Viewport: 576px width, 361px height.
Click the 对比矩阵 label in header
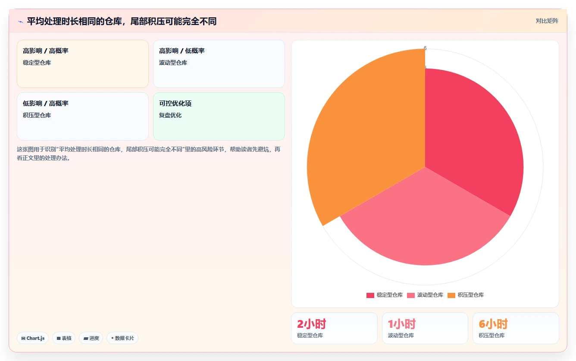tap(547, 21)
